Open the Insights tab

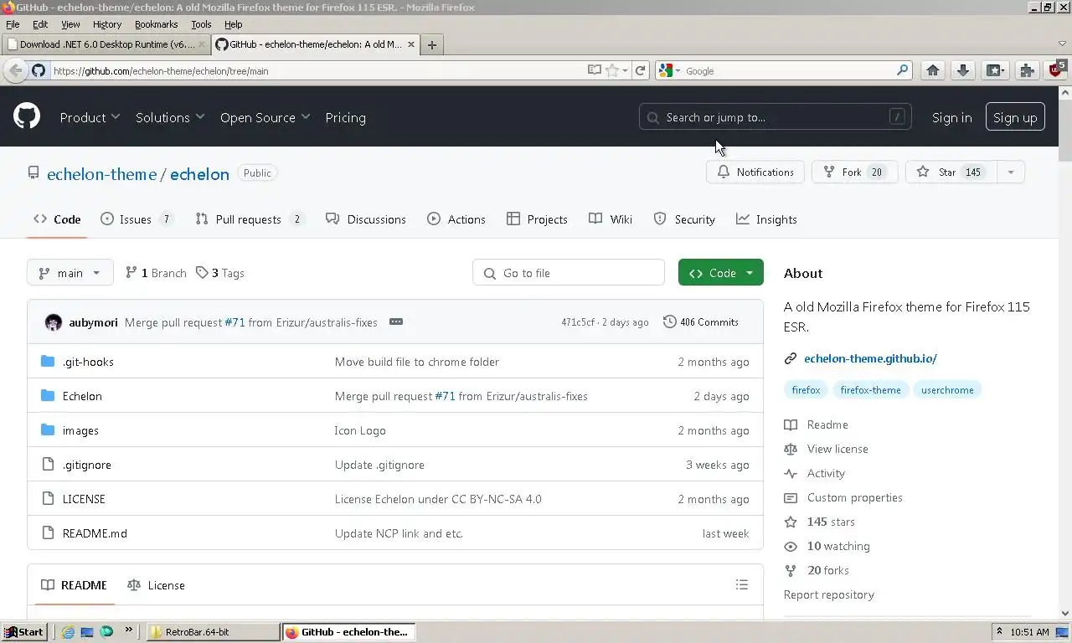tap(766, 219)
